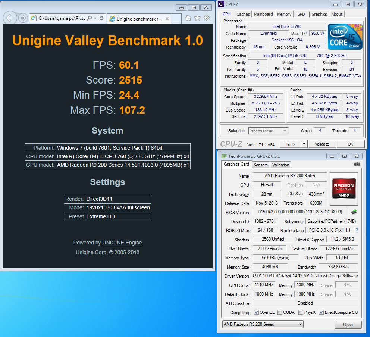Click the Score value 2515

point(131,80)
